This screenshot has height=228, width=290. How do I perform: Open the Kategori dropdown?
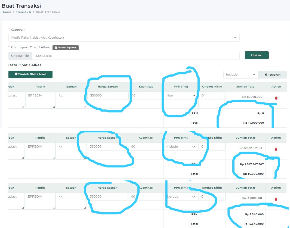[124, 38]
